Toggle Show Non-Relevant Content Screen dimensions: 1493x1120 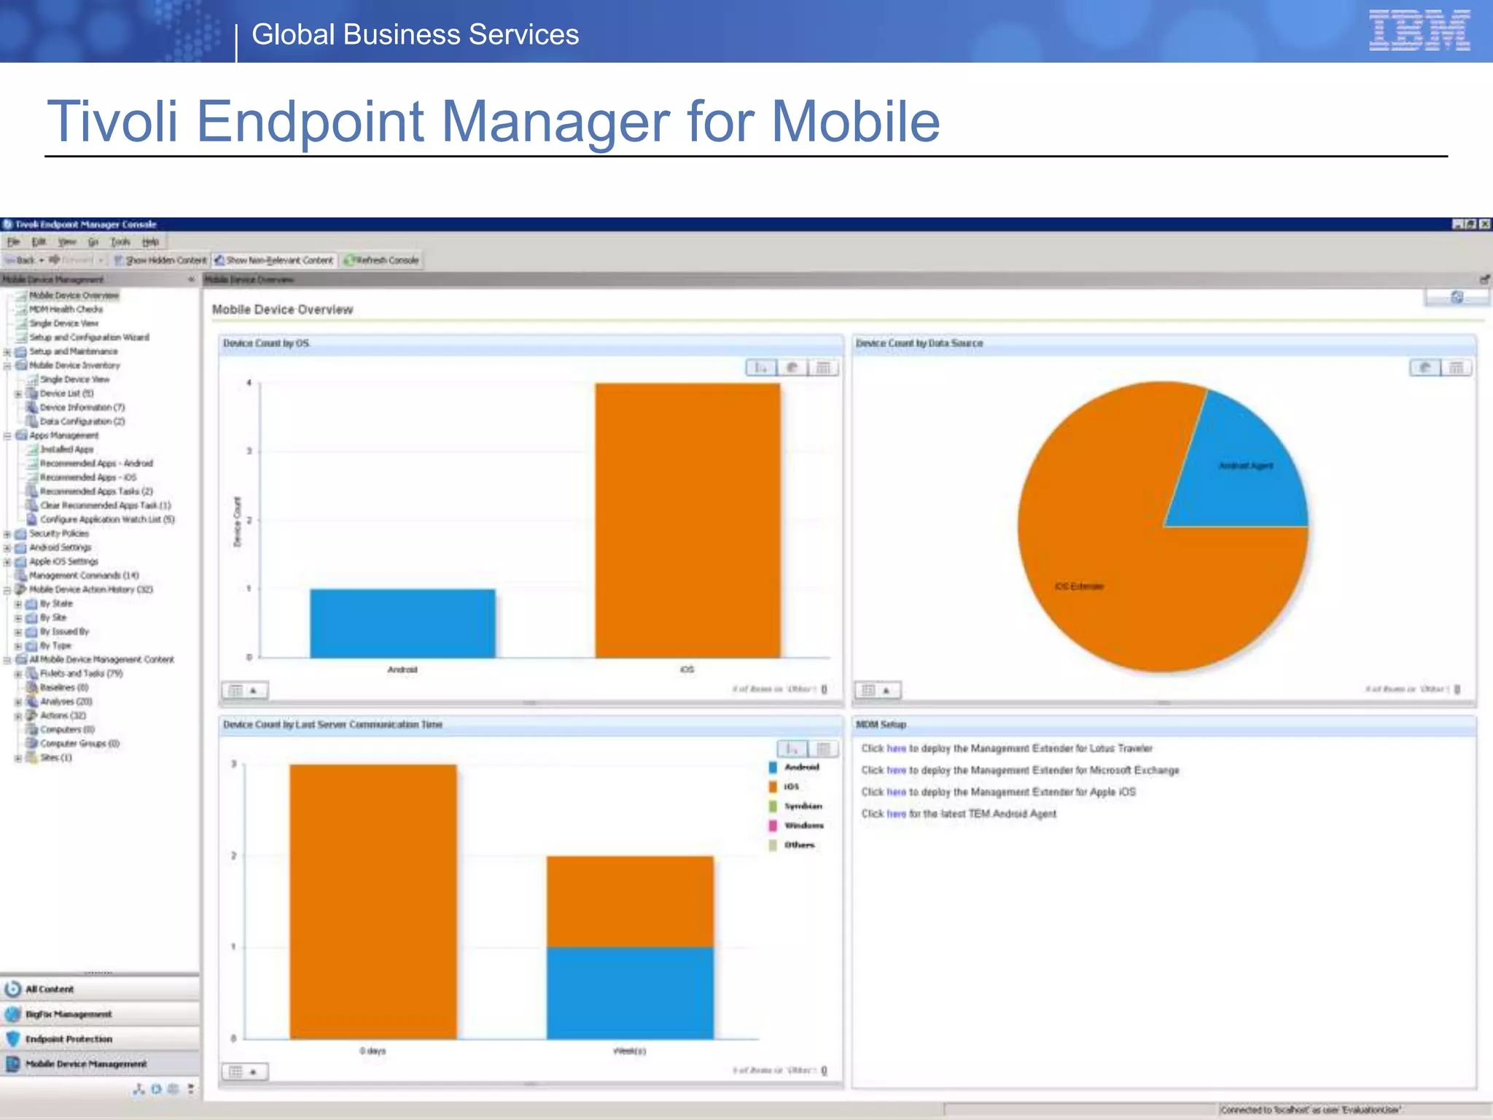[x=274, y=260]
